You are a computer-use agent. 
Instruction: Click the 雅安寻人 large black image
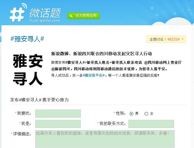28,70
